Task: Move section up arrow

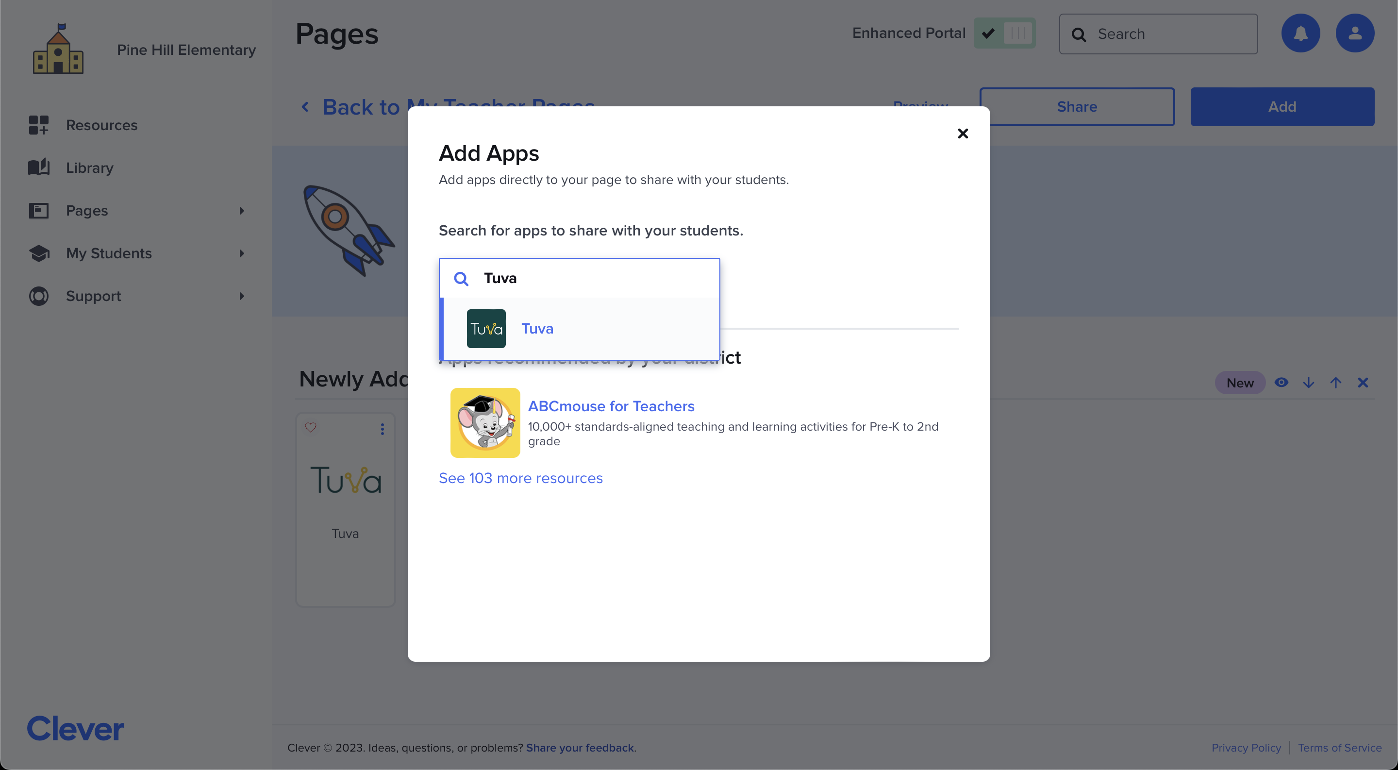Action: tap(1335, 383)
